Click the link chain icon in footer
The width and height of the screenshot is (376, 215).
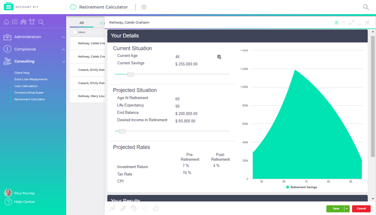[x=123, y=209]
